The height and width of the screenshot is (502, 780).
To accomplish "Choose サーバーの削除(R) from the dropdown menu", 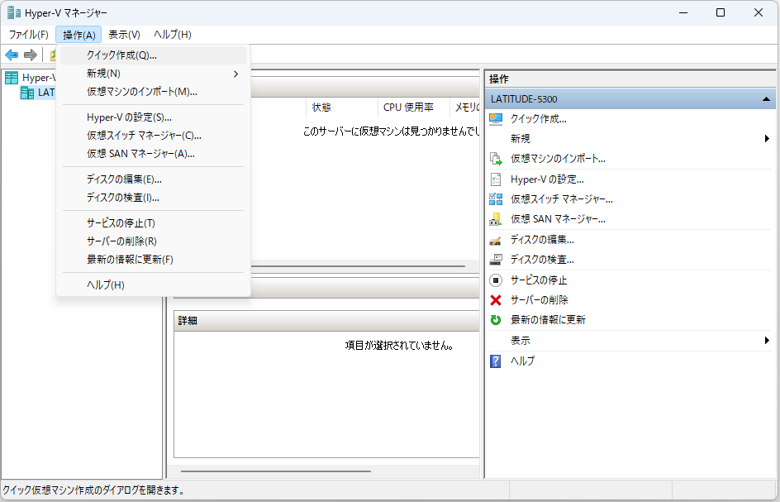I will [x=153, y=241].
